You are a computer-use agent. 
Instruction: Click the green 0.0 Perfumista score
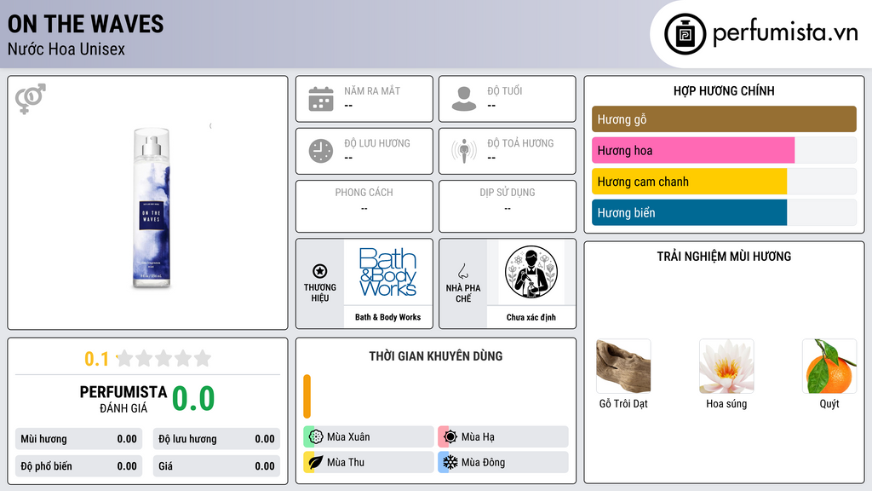point(193,399)
